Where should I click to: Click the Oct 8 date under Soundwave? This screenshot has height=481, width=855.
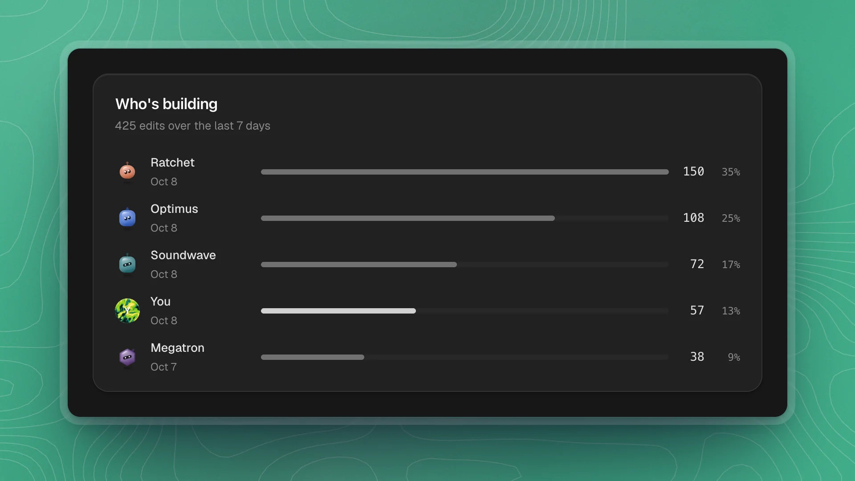click(164, 274)
